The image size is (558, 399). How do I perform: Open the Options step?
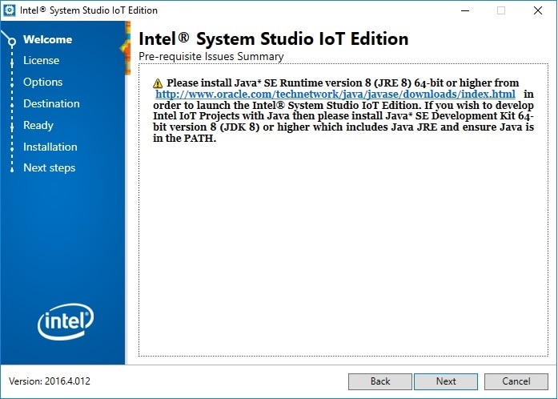[42, 82]
